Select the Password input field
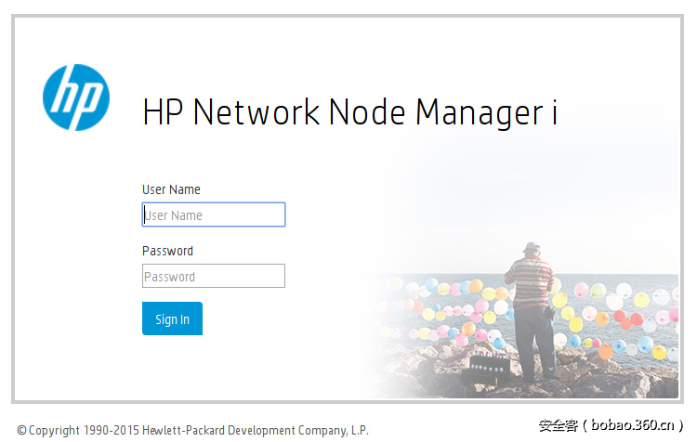This screenshot has width=697, height=442. point(214,277)
